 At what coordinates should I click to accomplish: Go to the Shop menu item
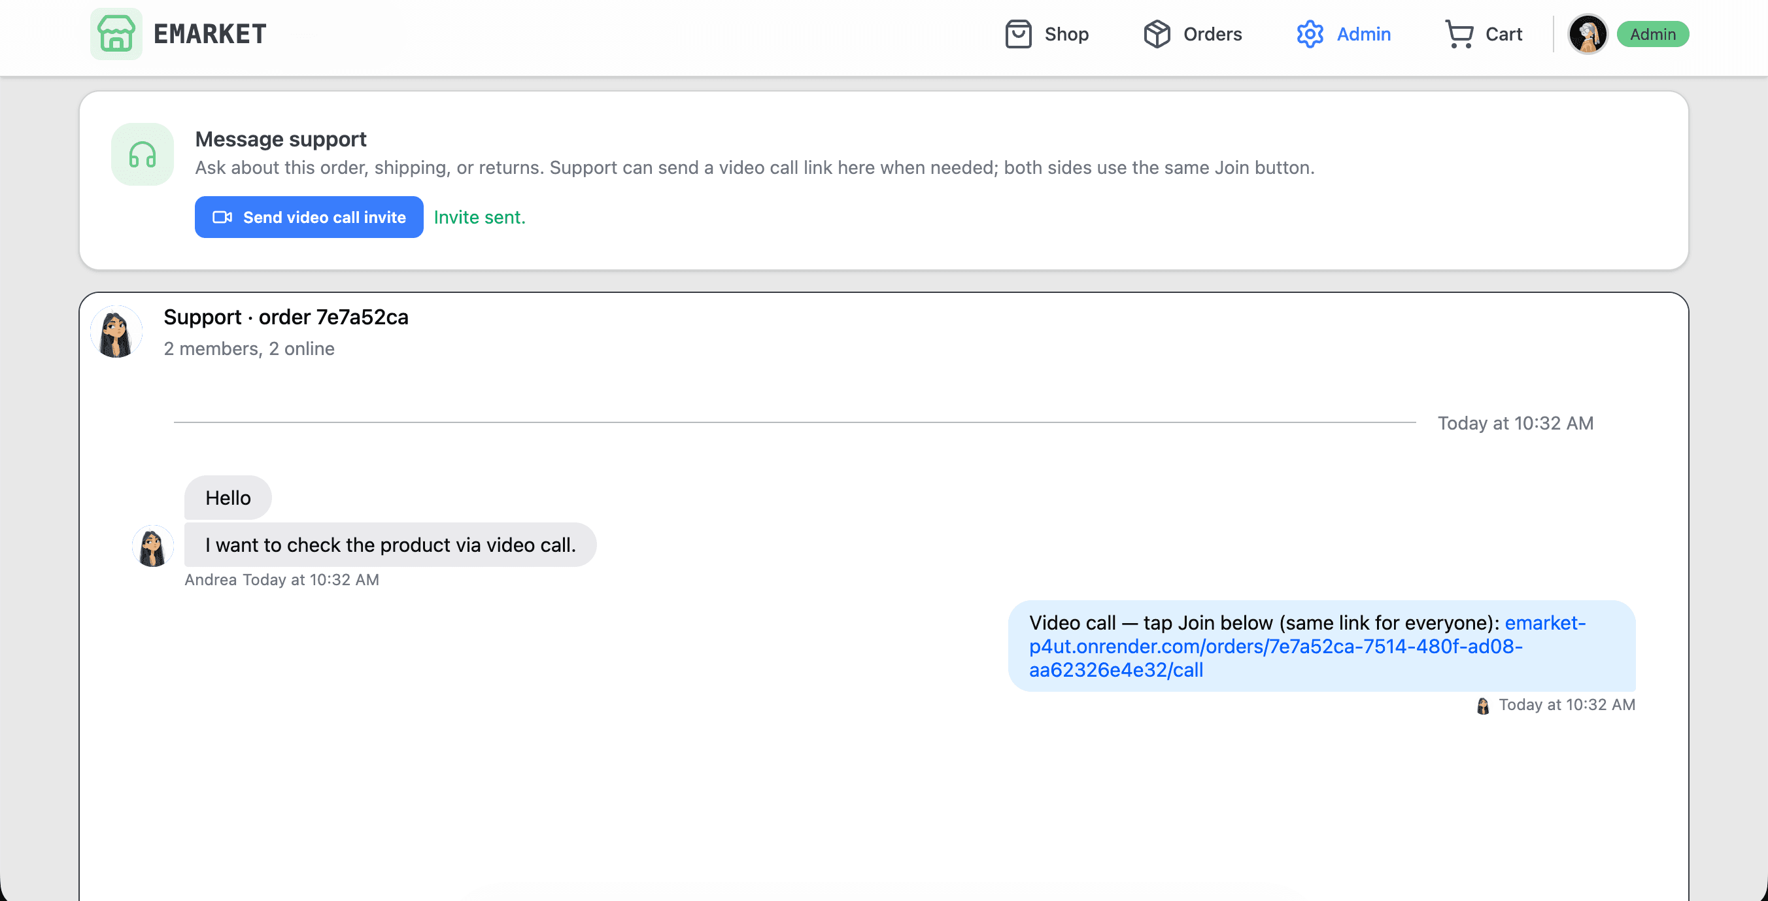coord(1047,33)
